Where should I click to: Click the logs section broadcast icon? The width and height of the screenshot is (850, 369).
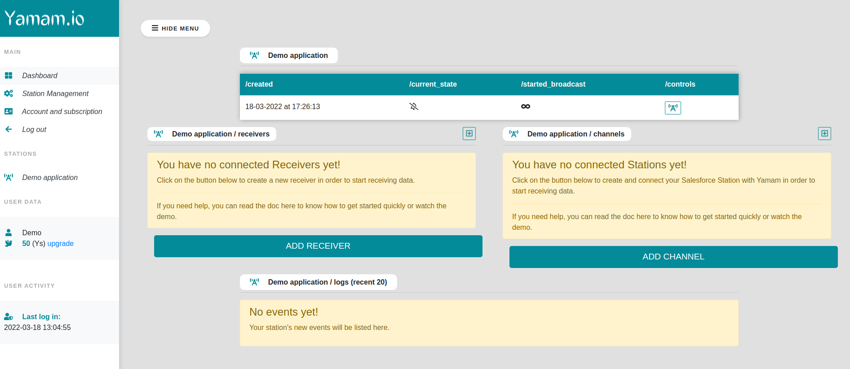(x=254, y=282)
